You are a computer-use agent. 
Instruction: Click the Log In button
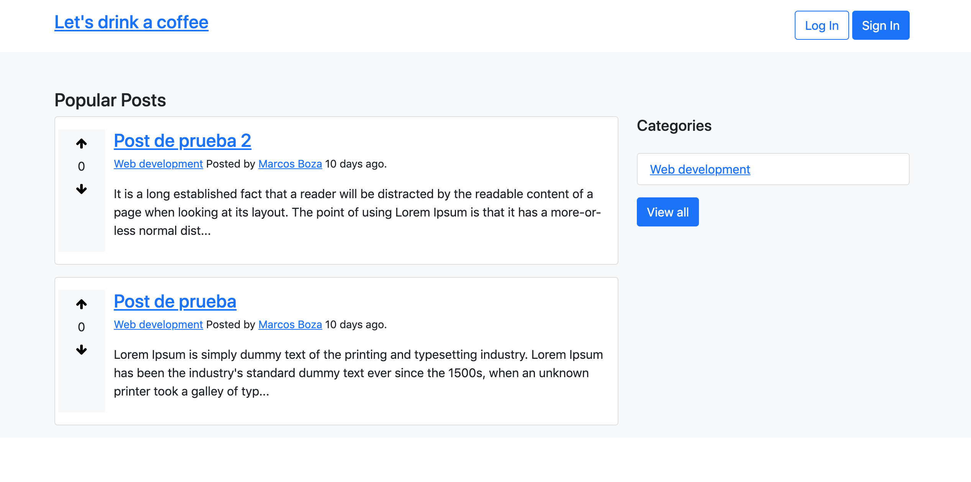[821, 26]
